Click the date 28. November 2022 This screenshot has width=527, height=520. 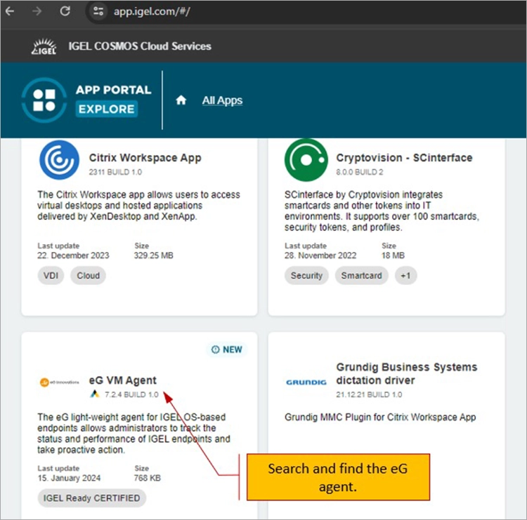pyautogui.click(x=320, y=256)
